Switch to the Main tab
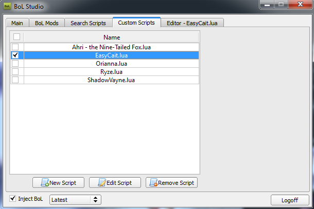314x209 pixels. [18, 23]
